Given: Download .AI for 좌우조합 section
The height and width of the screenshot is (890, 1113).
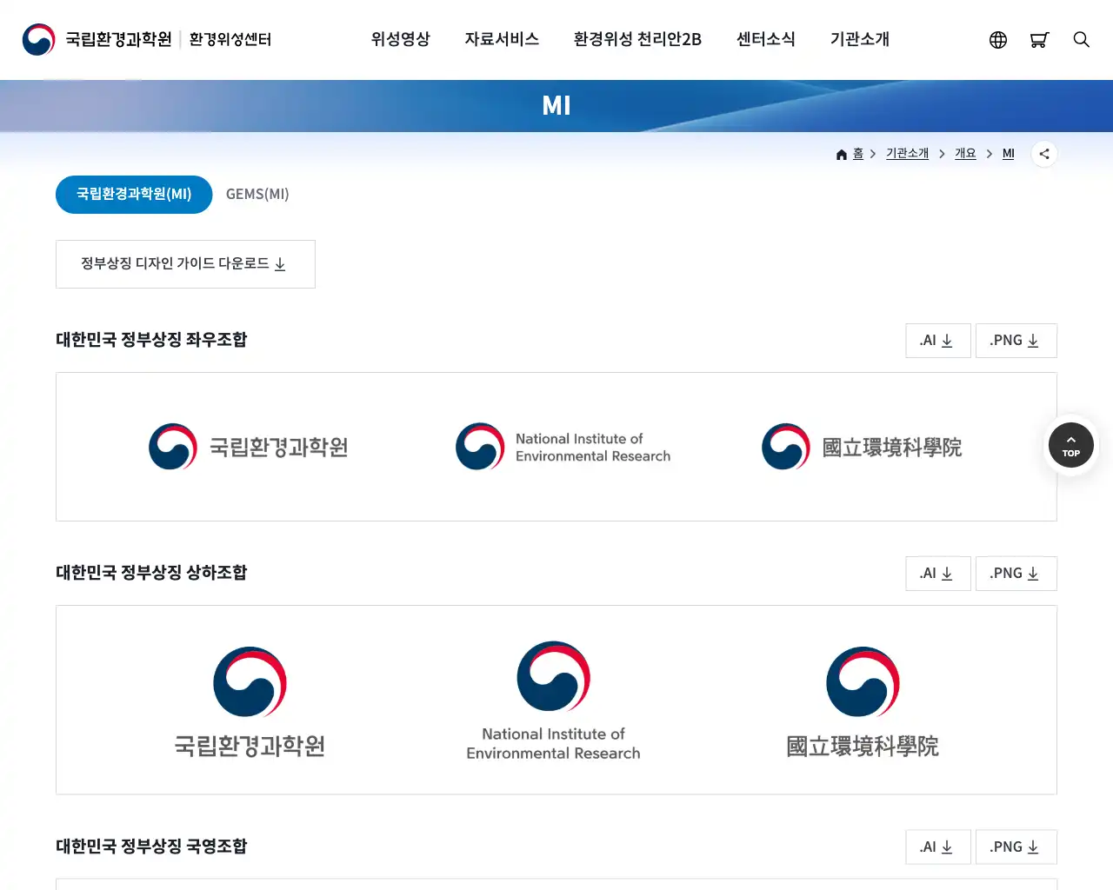Looking at the screenshot, I should 937,341.
